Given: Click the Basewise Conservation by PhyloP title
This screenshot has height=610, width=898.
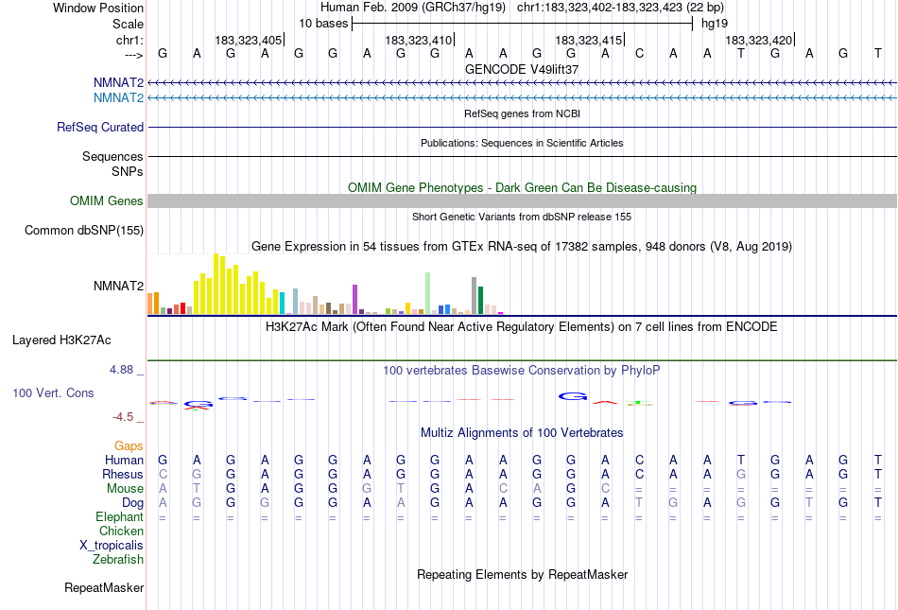Looking at the screenshot, I should click(521, 371).
